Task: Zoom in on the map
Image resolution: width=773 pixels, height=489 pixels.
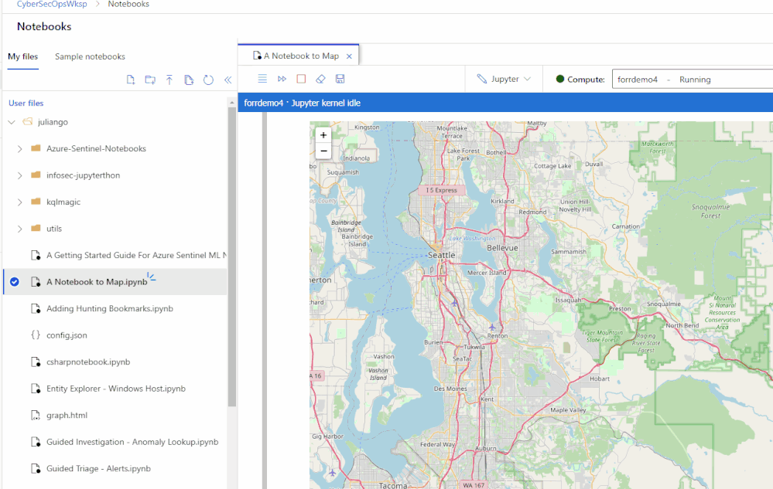Action: point(323,135)
